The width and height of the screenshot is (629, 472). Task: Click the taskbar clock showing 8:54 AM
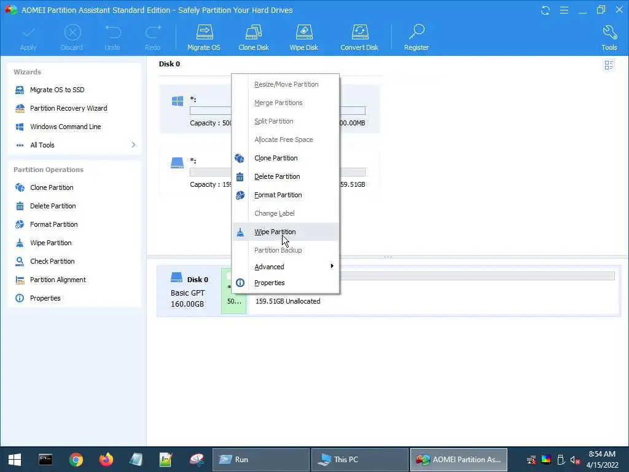602,460
